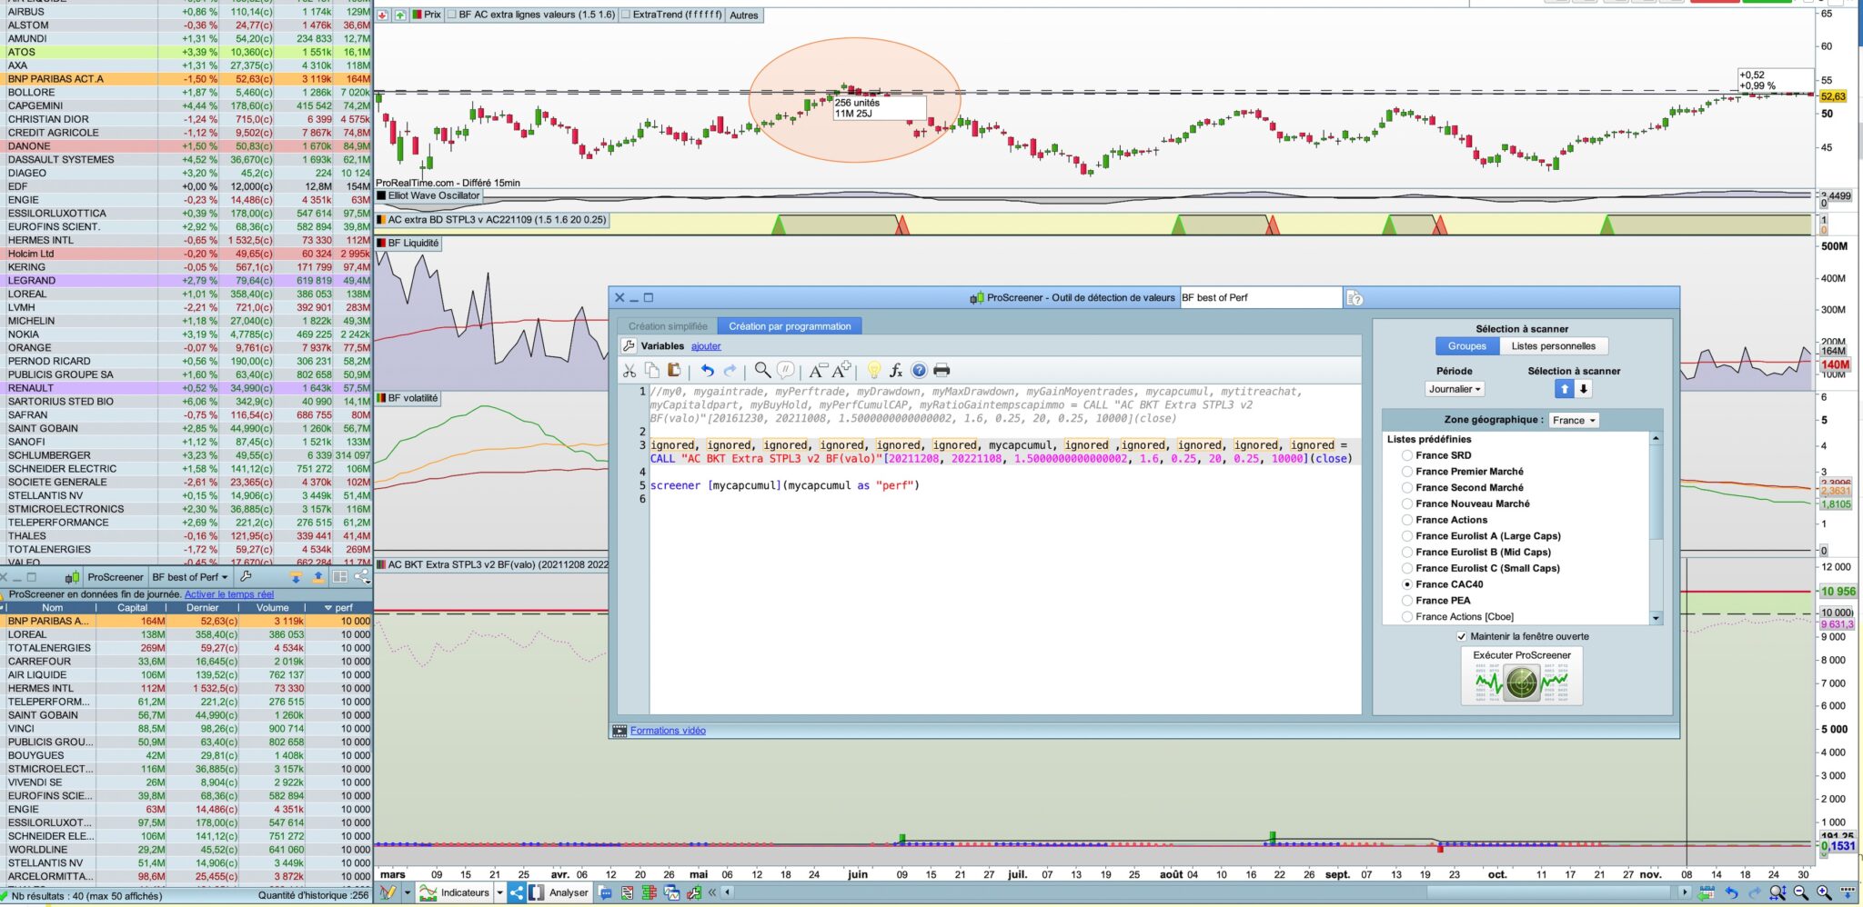Screen dimensions: 1863x907
Task: Select TOTALENERGIES row in screener results
Action: click(x=186, y=648)
